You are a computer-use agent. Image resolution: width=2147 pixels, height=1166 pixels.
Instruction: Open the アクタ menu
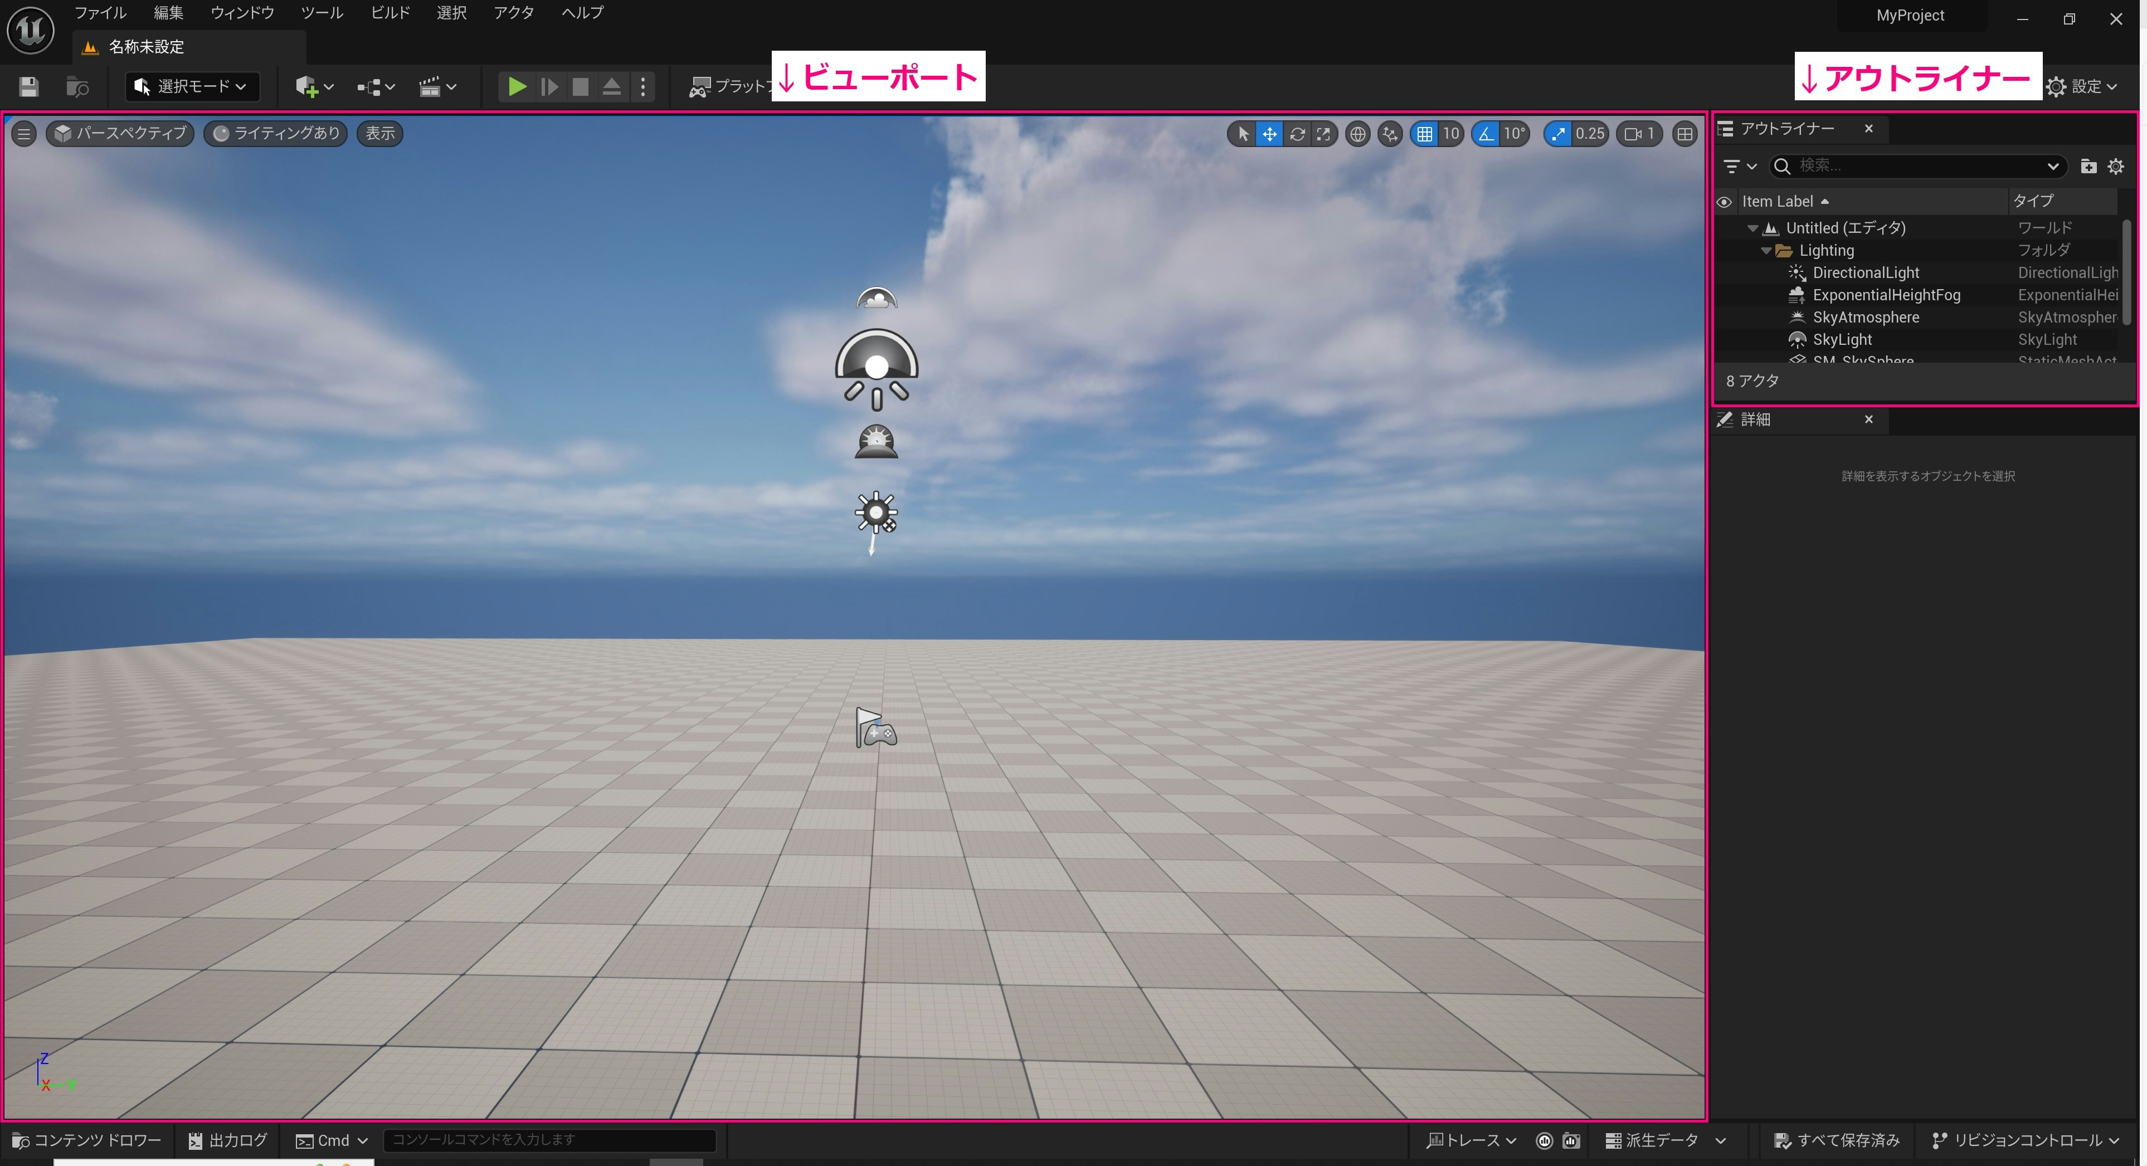(x=514, y=12)
